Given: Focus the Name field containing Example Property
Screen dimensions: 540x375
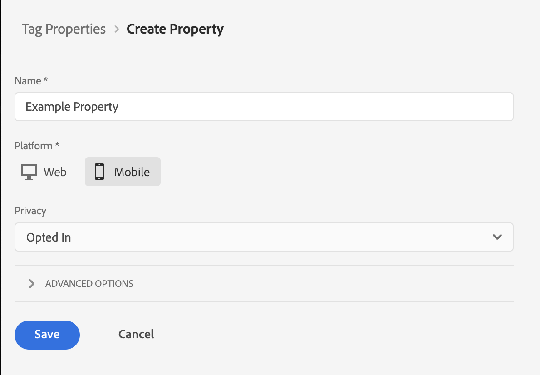Looking at the screenshot, I should pyautogui.click(x=263, y=107).
